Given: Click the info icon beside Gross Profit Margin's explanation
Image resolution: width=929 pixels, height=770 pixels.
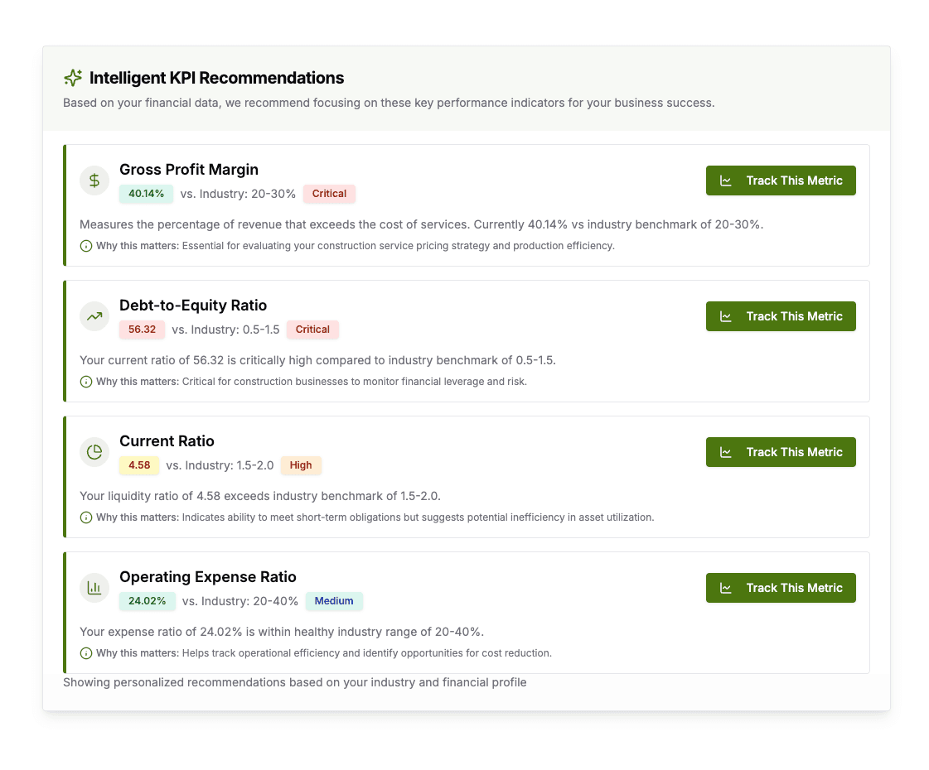Looking at the screenshot, I should pyautogui.click(x=85, y=245).
